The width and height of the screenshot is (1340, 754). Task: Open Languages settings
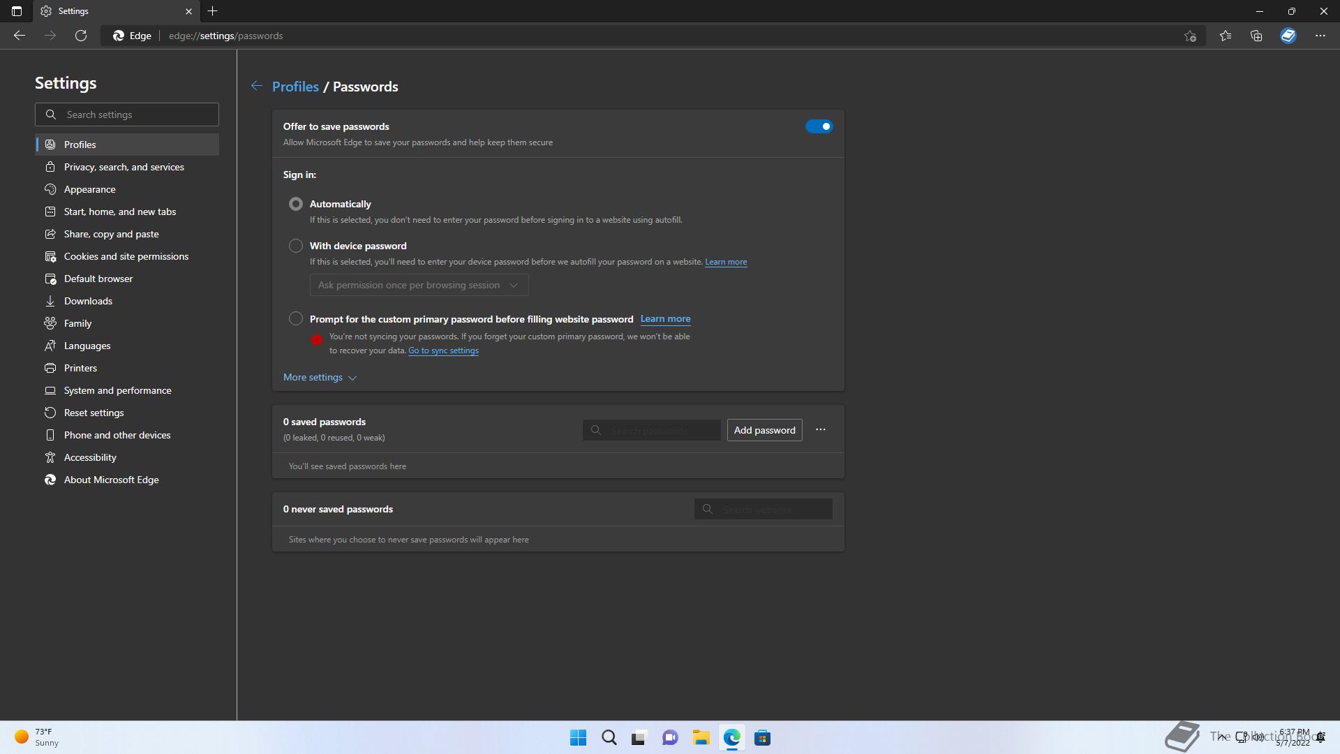pyautogui.click(x=127, y=346)
